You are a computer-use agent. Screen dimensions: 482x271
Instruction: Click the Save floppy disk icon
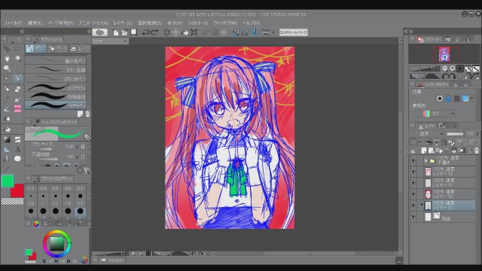(134, 32)
